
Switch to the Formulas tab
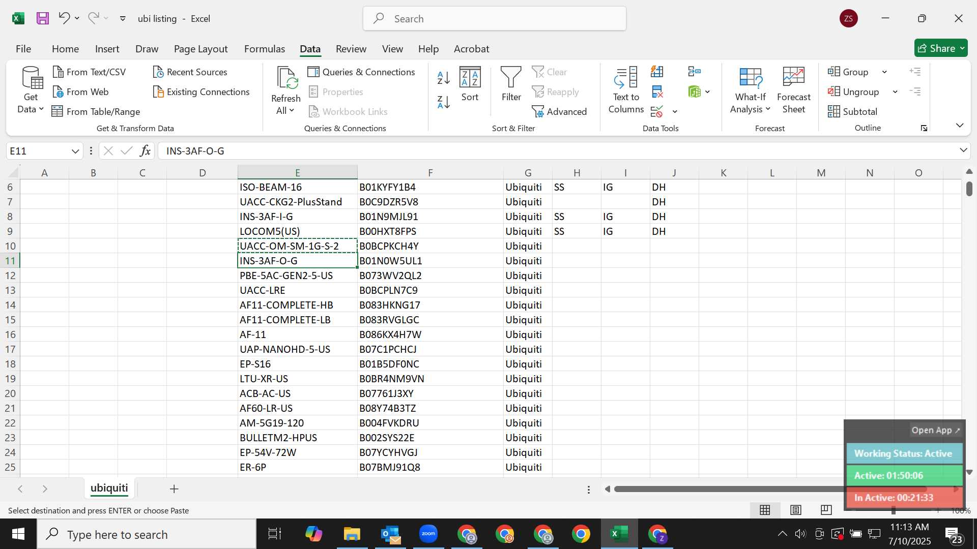[x=265, y=49]
